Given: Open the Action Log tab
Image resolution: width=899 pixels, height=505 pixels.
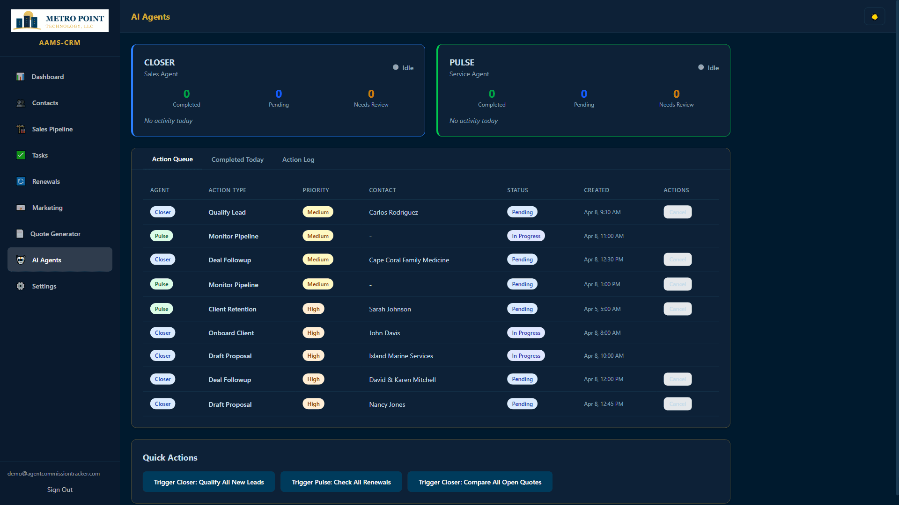Looking at the screenshot, I should [x=298, y=159].
